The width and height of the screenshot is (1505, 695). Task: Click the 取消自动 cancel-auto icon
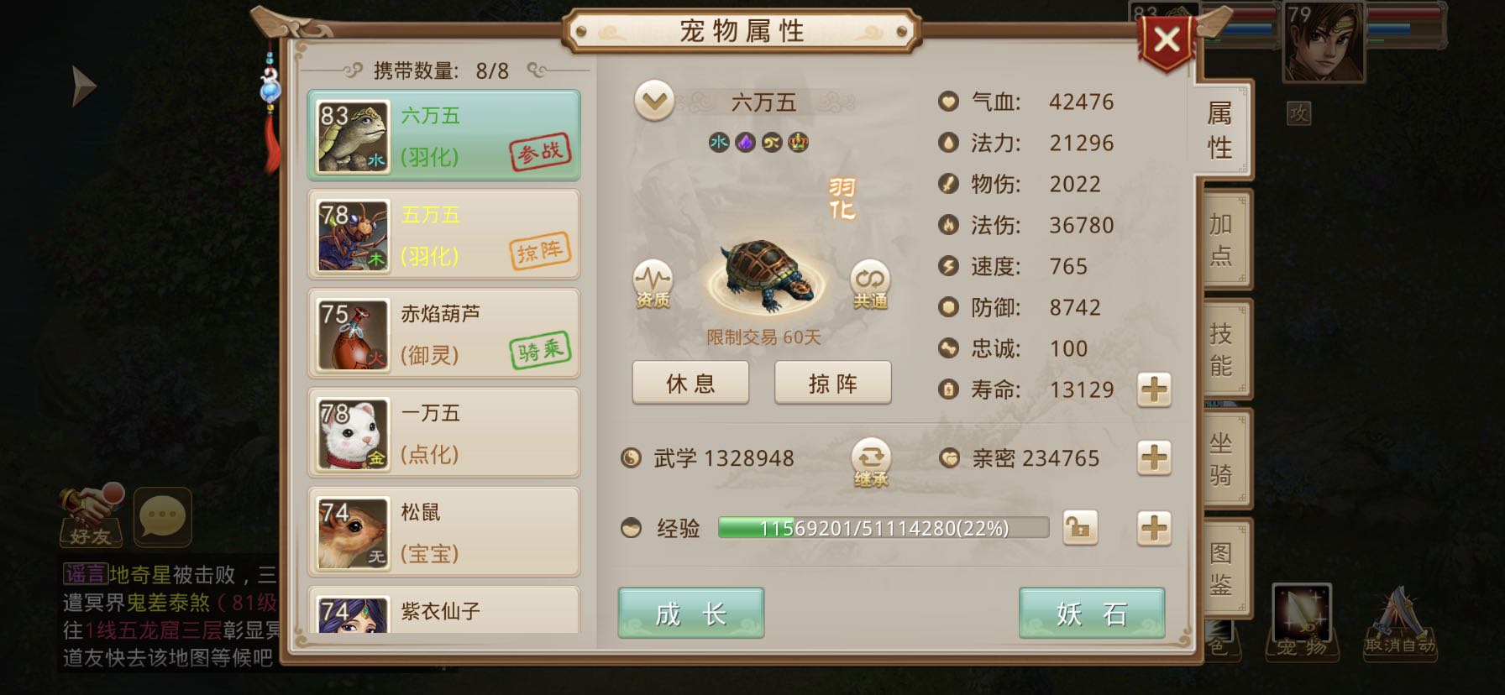pyautogui.click(x=1399, y=622)
